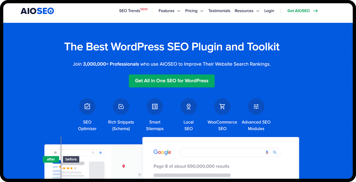Open the SEO Optimizer checklist icon

click(x=87, y=106)
